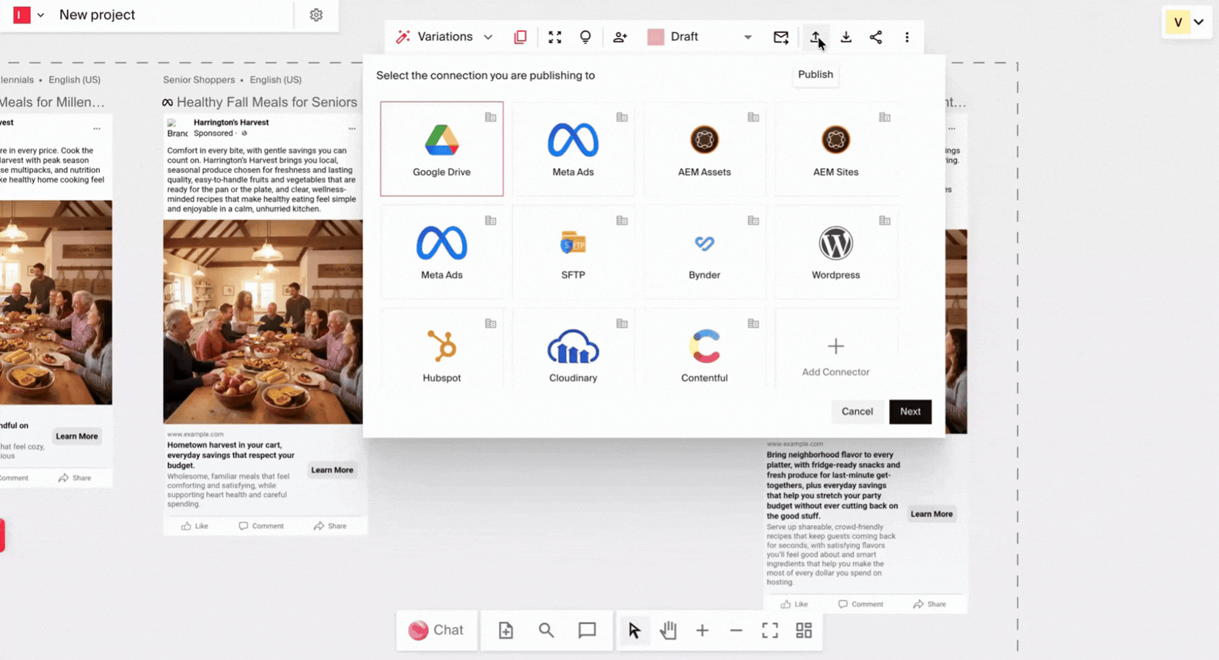Select the Google Drive connector
Viewport: 1219px width, 660px height.
(442, 149)
